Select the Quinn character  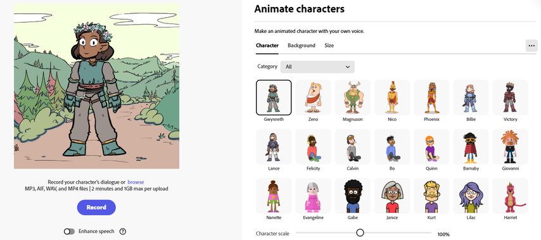click(431, 146)
